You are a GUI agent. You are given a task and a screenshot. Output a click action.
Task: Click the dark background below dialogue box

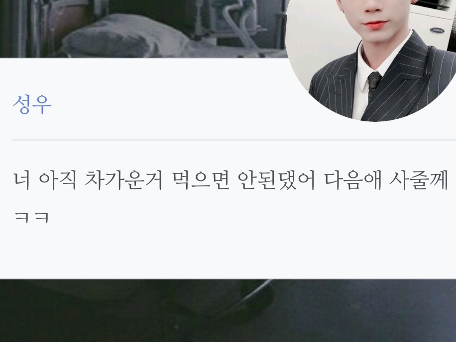pyautogui.click(x=116, y=314)
